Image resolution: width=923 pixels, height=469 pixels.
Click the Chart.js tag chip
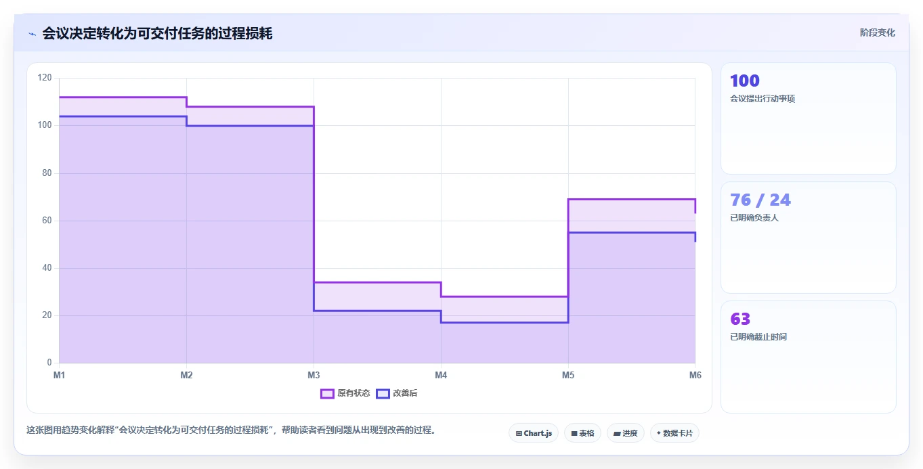[534, 433]
